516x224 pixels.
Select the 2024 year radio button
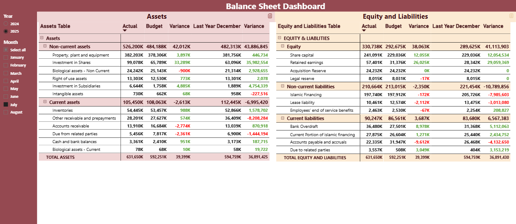6,23
